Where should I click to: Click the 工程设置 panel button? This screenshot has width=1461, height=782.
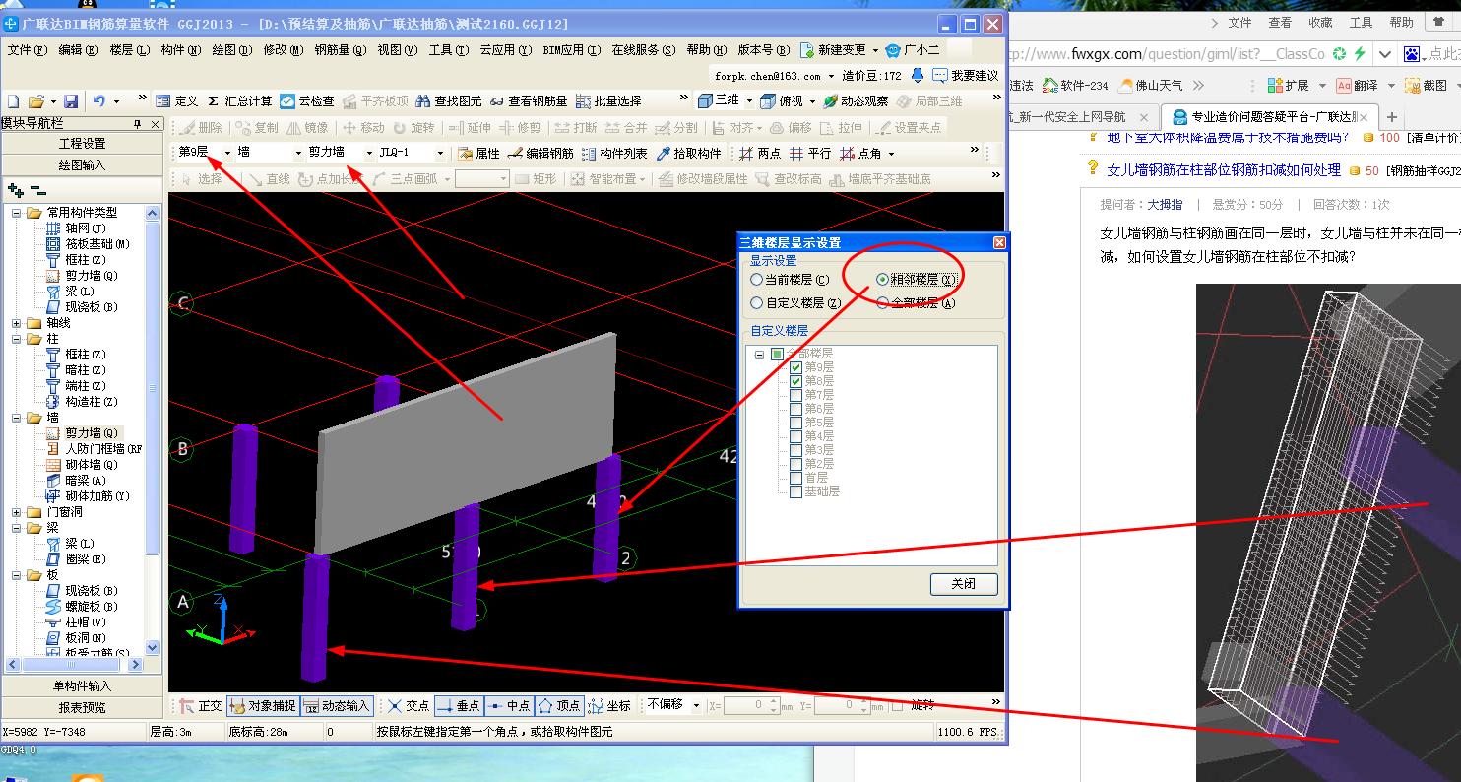(83, 144)
